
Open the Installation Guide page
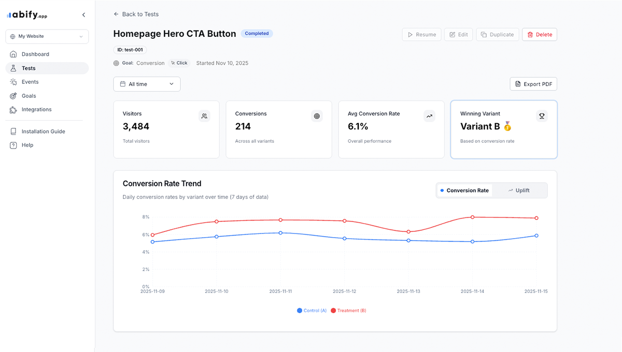(47, 131)
